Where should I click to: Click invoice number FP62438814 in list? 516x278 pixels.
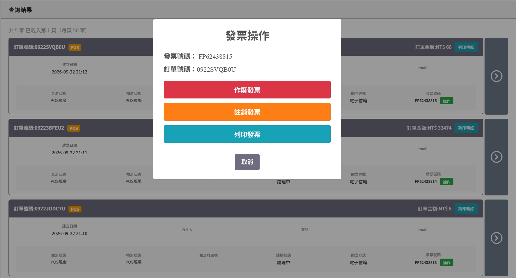[426, 181]
